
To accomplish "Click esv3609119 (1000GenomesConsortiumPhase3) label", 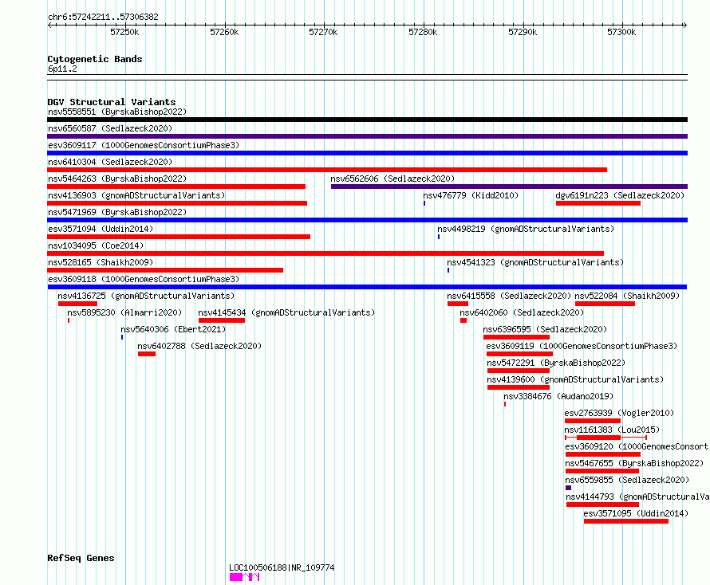I will click(582, 346).
